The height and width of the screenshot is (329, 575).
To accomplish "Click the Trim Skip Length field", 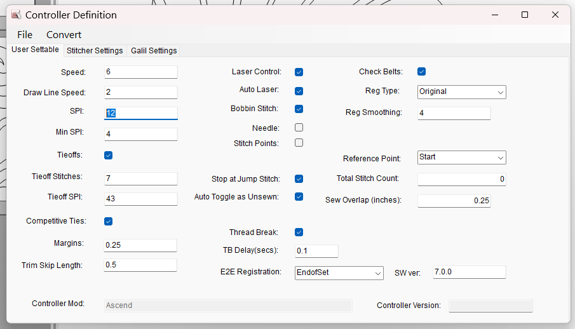I will click(140, 265).
